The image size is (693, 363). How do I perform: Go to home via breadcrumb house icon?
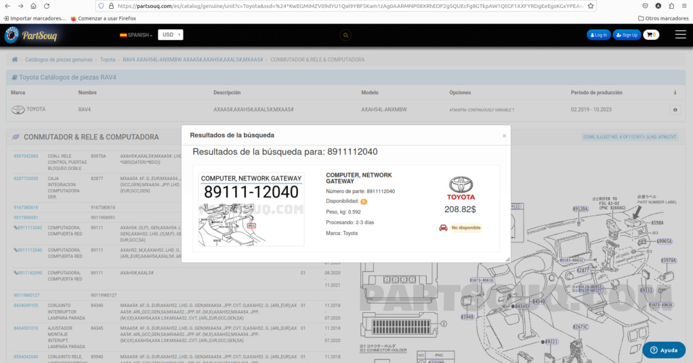coord(15,60)
